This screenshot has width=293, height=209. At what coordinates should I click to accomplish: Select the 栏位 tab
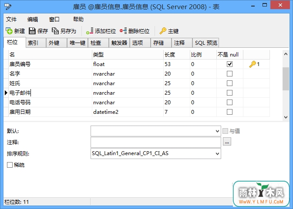coord(14,42)
